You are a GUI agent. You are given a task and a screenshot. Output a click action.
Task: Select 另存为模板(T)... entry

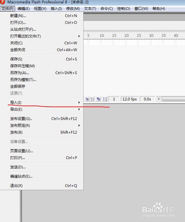(46, 80)
